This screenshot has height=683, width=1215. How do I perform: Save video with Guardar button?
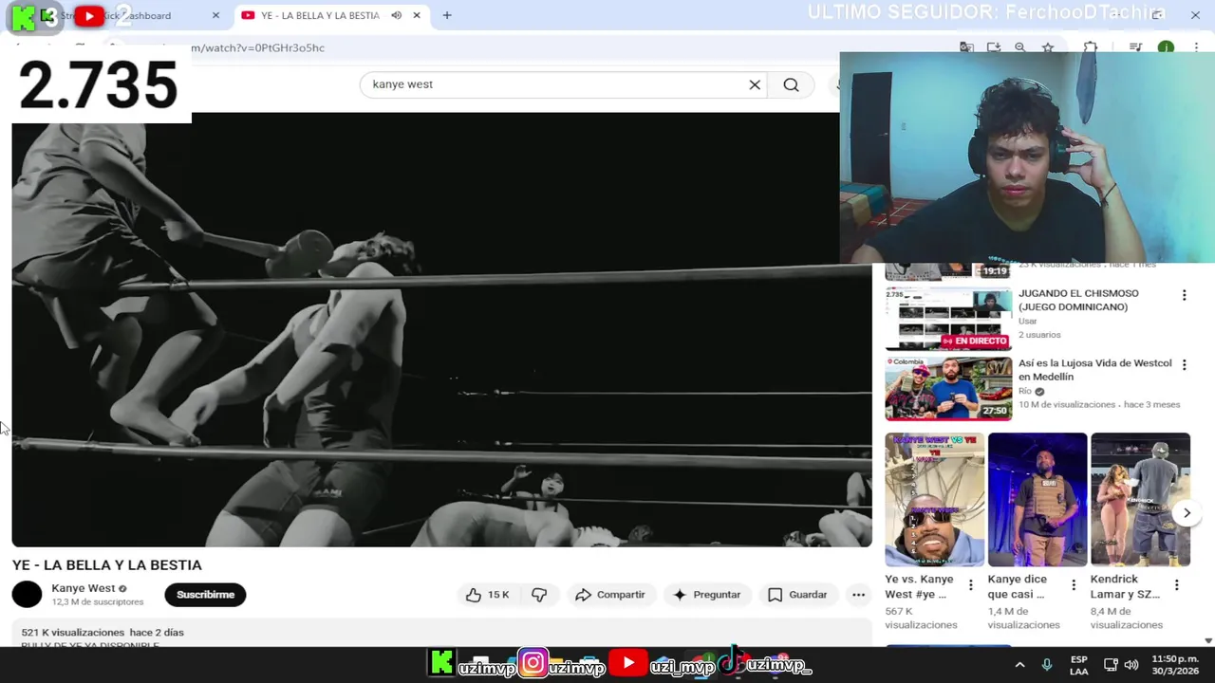pos(797,595)
